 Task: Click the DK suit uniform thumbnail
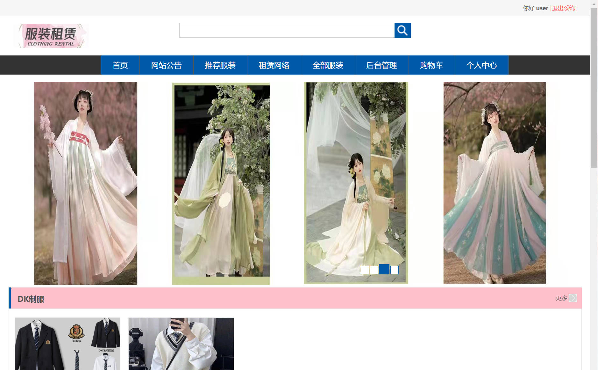coord(67,344)
